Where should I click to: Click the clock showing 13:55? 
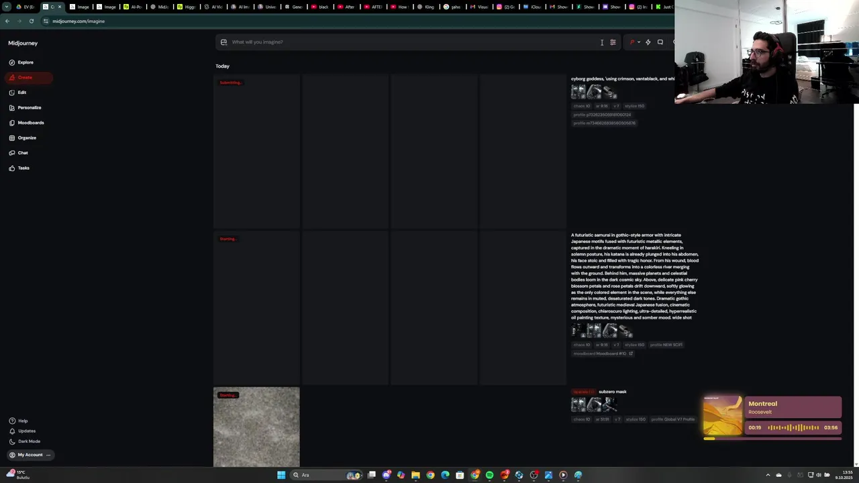point(844,475)
